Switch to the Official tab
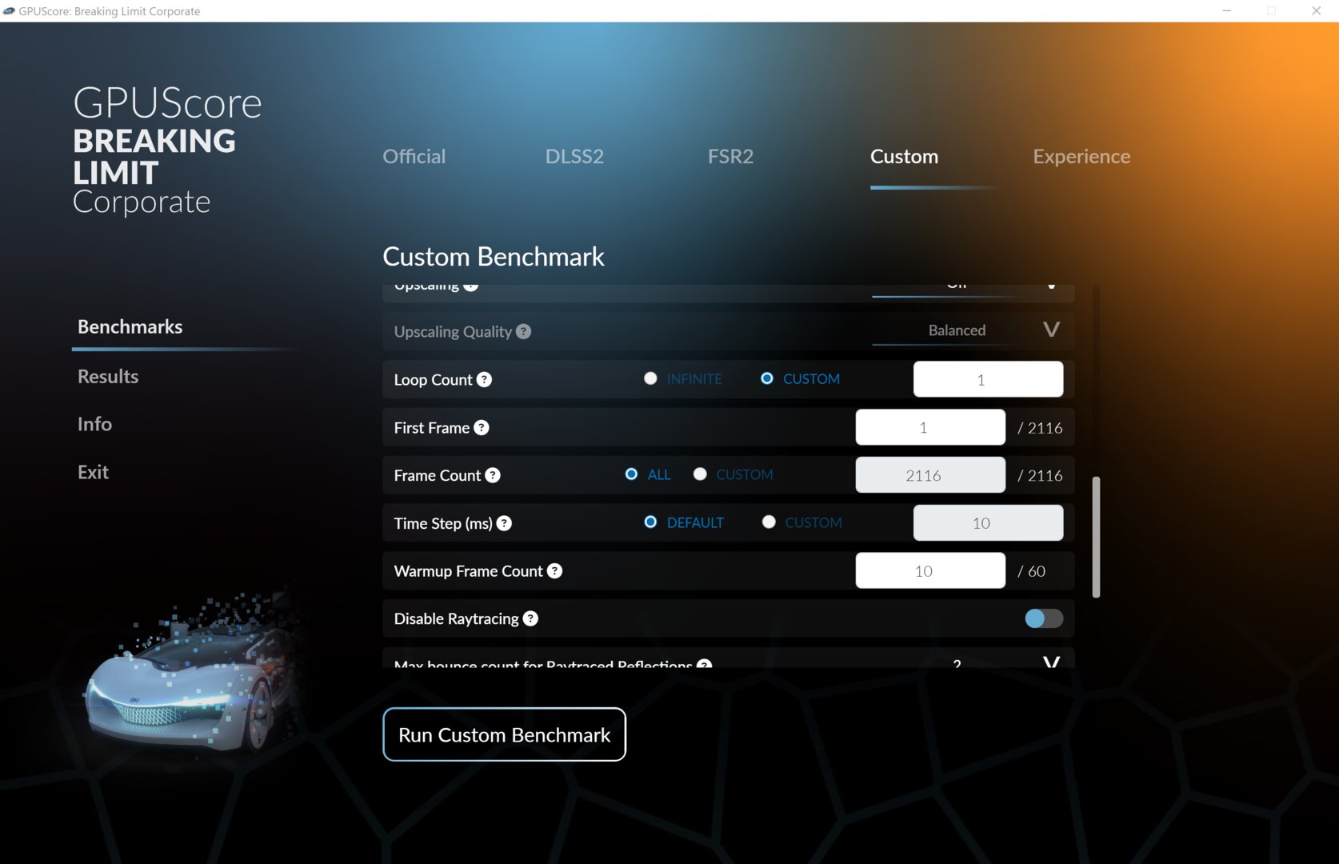Image resolution: width=1339 pixels, height=864 pixels. click(414, 157)
